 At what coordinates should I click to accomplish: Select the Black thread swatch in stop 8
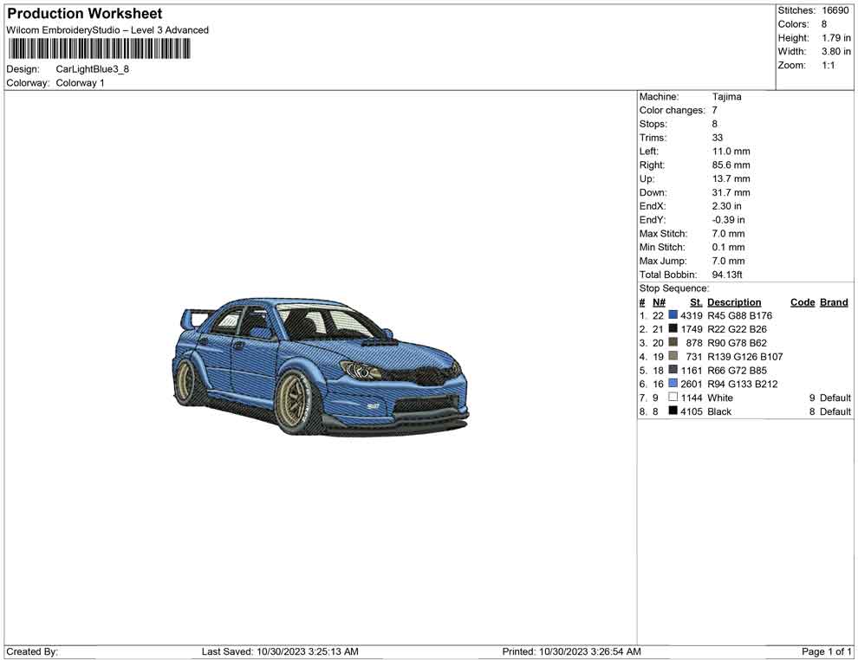click(x=673, y=411)
